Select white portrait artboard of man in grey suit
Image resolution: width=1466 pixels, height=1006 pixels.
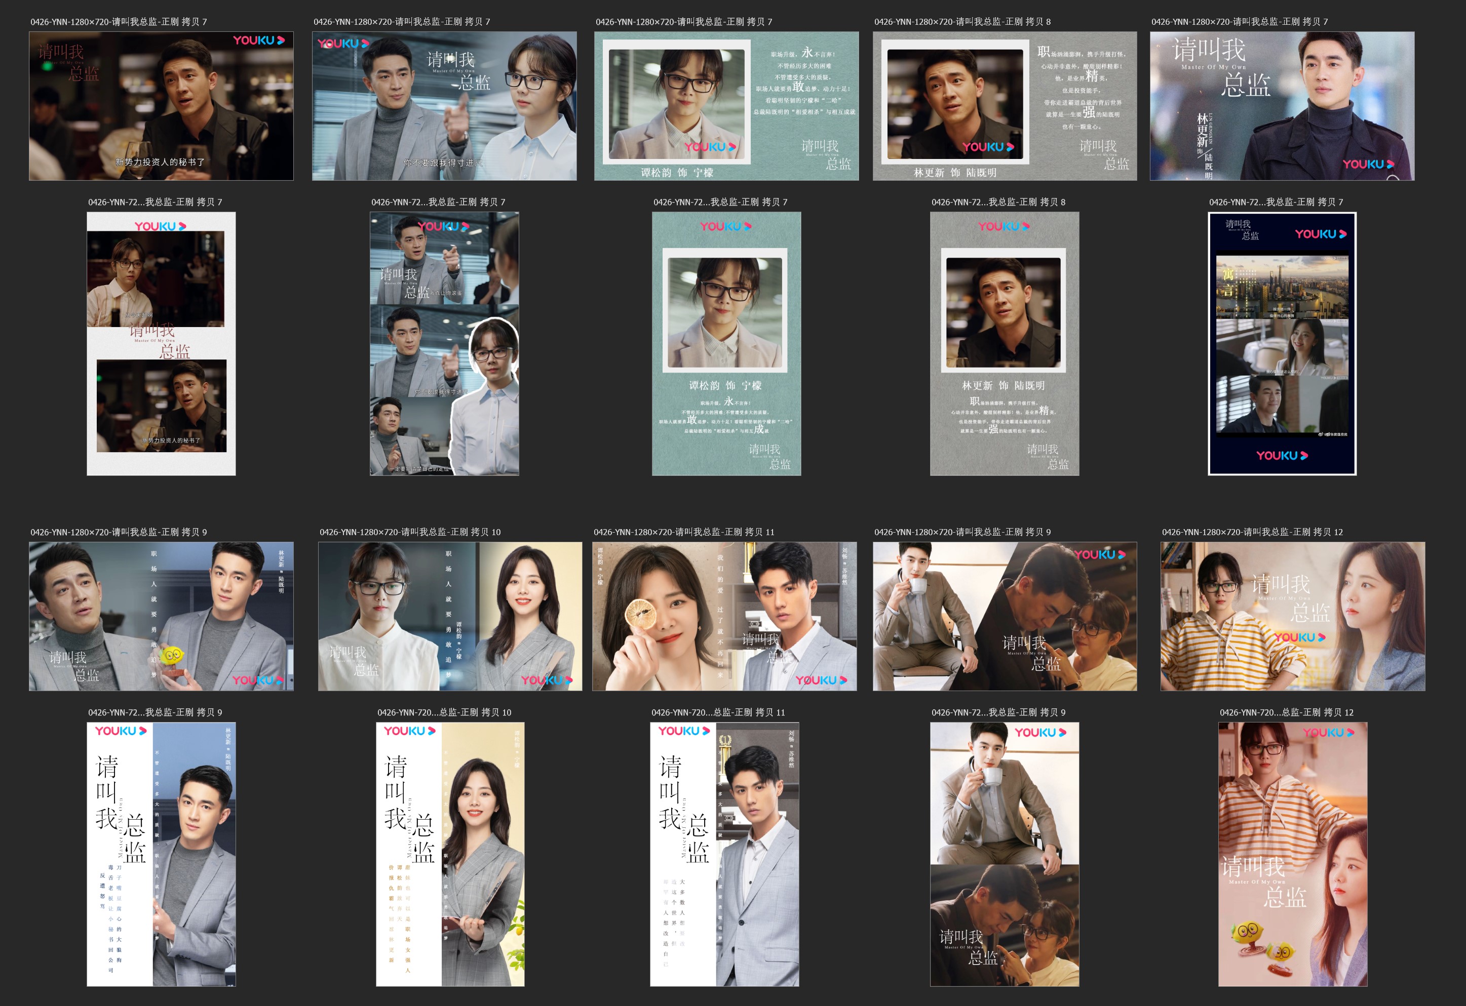click(x=161, y=854)
